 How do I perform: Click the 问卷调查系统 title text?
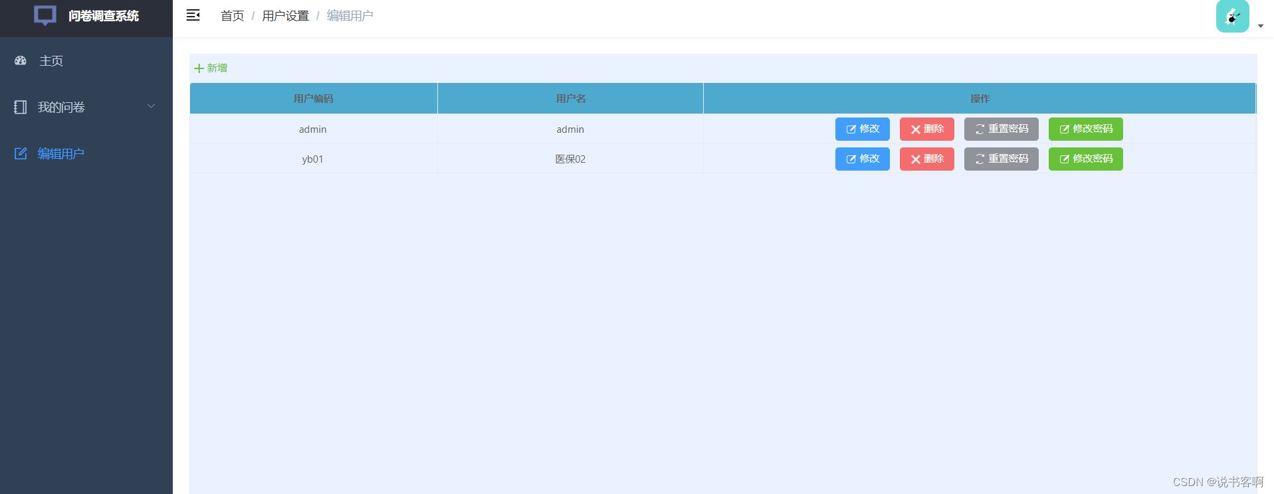click(104, 16)
